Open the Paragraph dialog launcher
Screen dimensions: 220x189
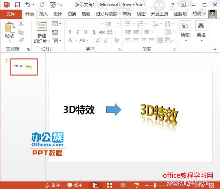[x=174, y=49]
